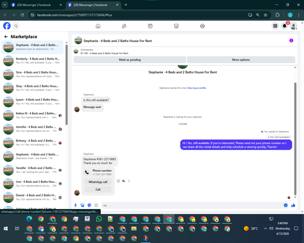This screenshot has height=243, width=304.
Task: Open the GIF picker in composer
Action: 96,205
